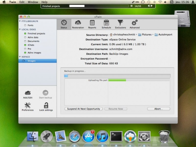Click the Resume Now button
Image resolution: width=196 pixels, height=147 pixels.
pyautogui.click(x=116, y=109)
